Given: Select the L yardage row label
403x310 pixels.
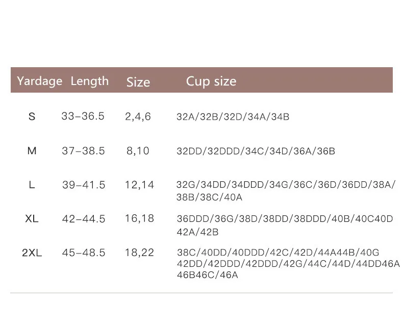Looking at the screenshot, I should (x=32, y=185).
